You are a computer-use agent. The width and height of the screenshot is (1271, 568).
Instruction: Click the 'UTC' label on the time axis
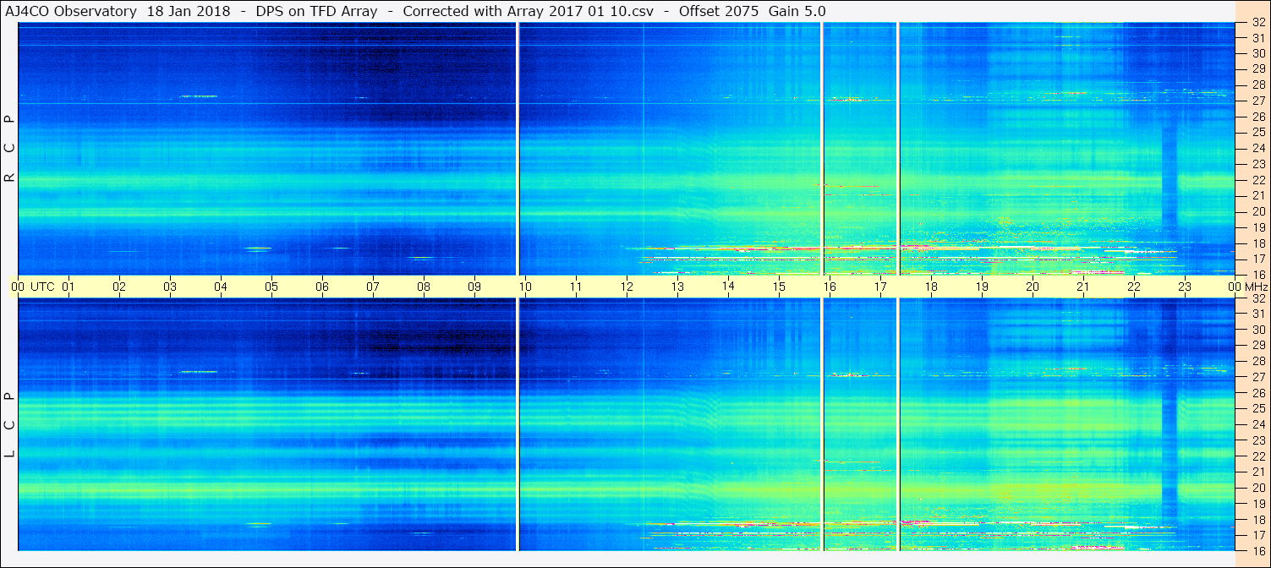[x=42, y=287]
